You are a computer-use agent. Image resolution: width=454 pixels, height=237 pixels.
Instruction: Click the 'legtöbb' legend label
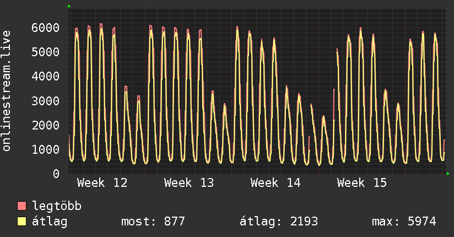(x=57, y=206)
